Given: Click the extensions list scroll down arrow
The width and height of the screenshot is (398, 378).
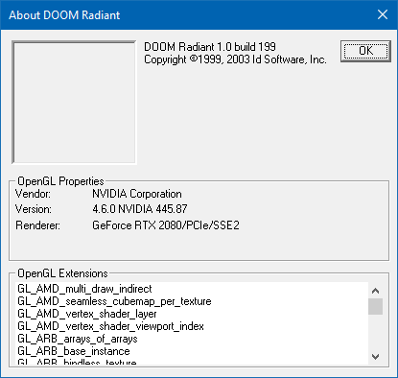Looking at the screenshot, I should point(375,356).
